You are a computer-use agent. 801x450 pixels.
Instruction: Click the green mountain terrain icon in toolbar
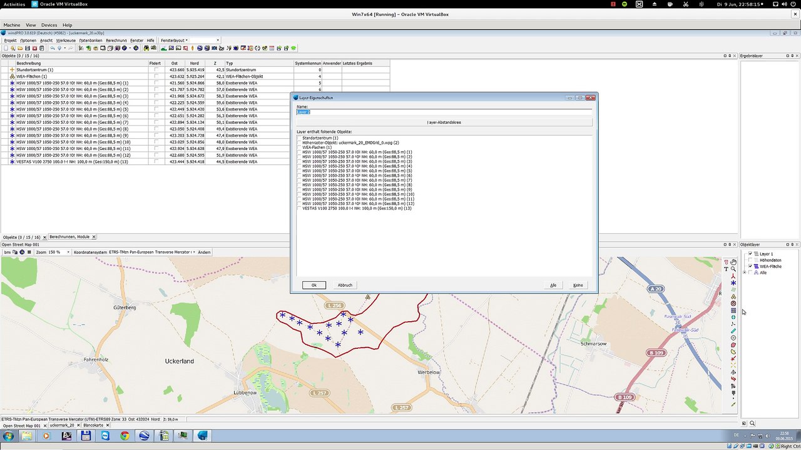pyautogui.click(x=163, y=48)
